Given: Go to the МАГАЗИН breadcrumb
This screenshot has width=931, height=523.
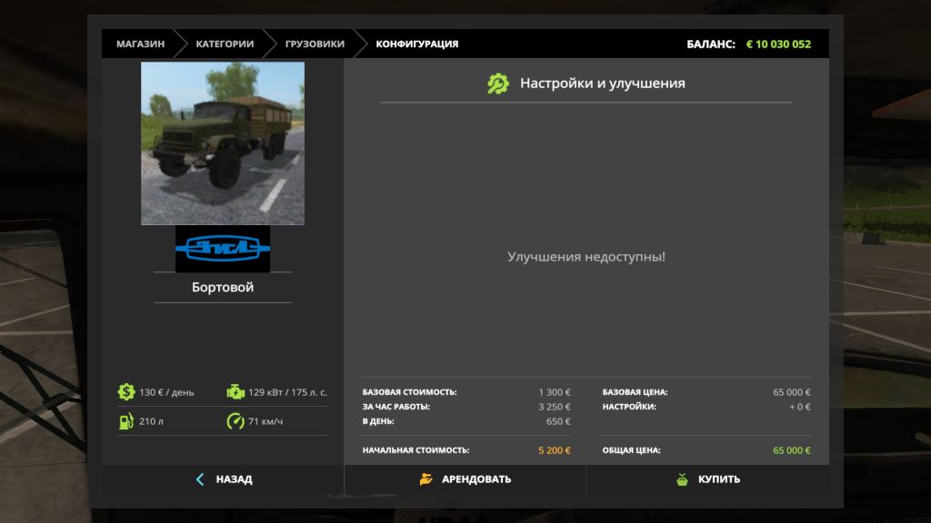Looking at the screenshot, I should tap(140, 44).
